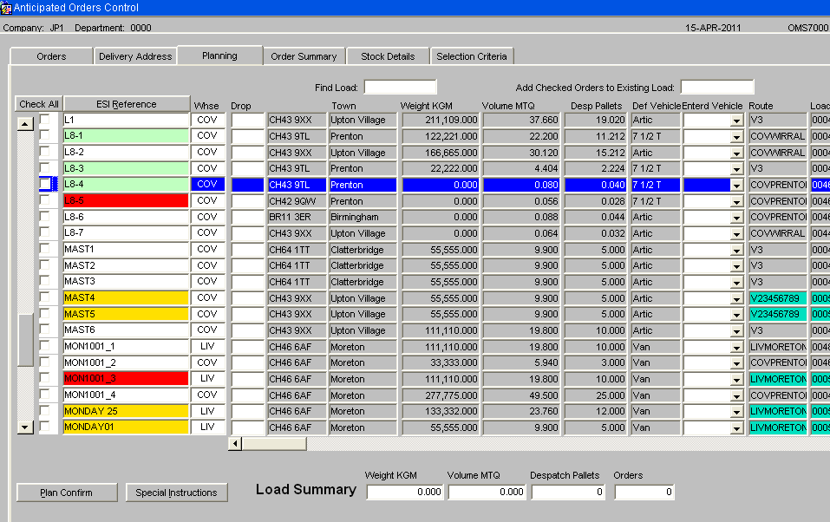Switch to the Stock Details tab
Viewport: 830px width, 522px height.
point(388,56)
